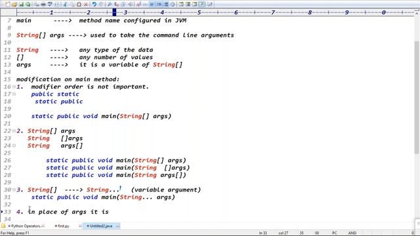The height and width of the screenshot is (236, 420).
Task: Collapse the fold marker on line 30
Action: click(x=14, y=189)
